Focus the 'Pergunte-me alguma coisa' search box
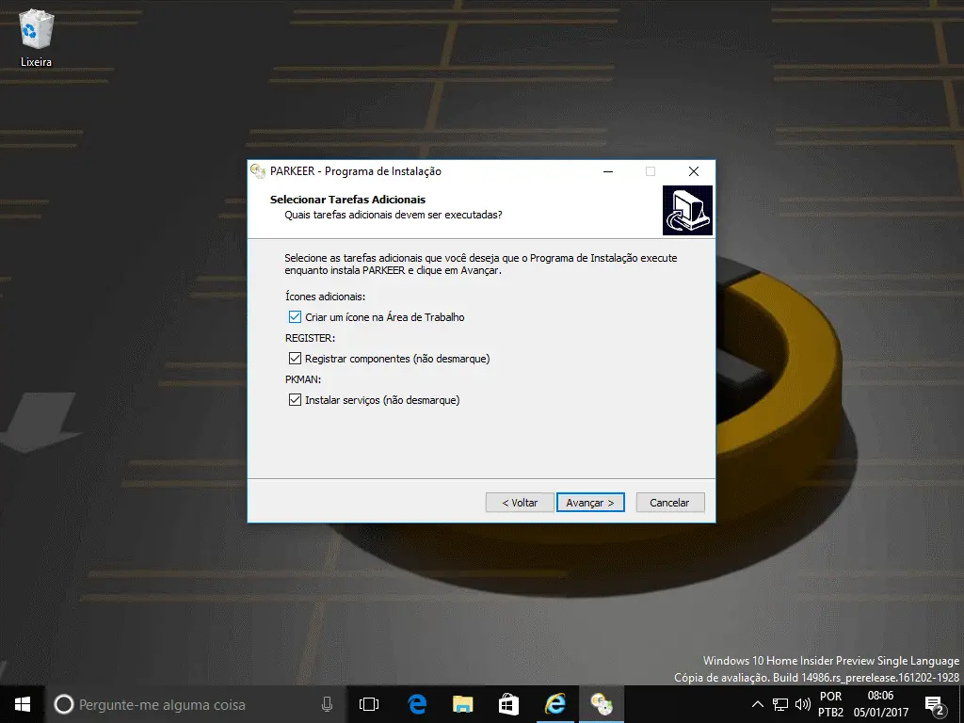The height and width of the screenshot is (723, 964). click(196, 704)
